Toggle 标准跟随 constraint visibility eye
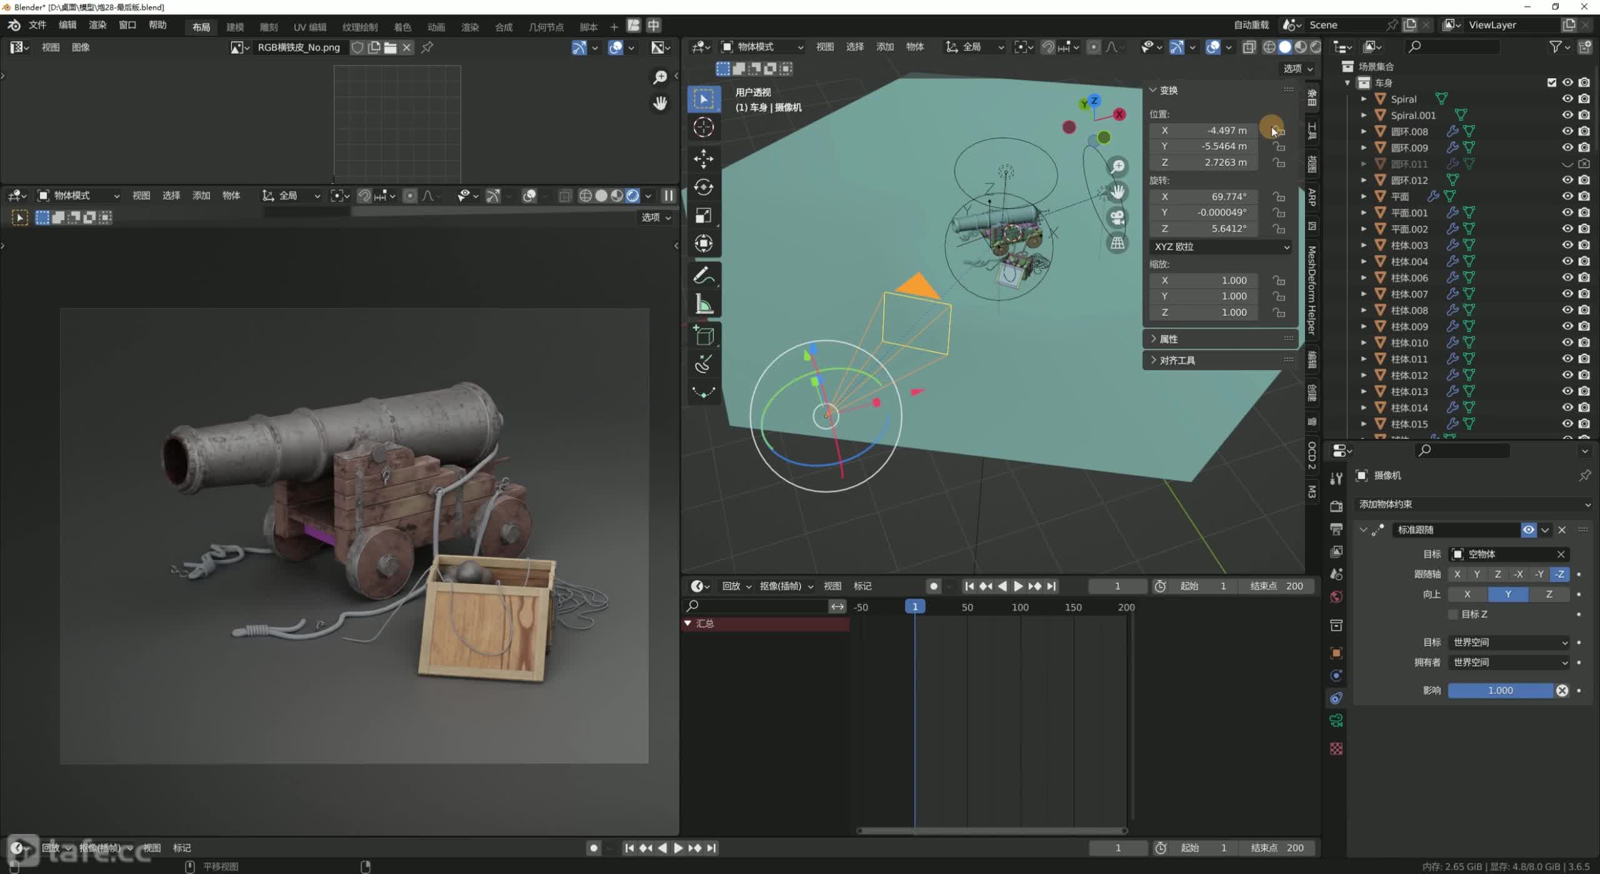This screenshot has width=1600, height=874. (1528, 530)
